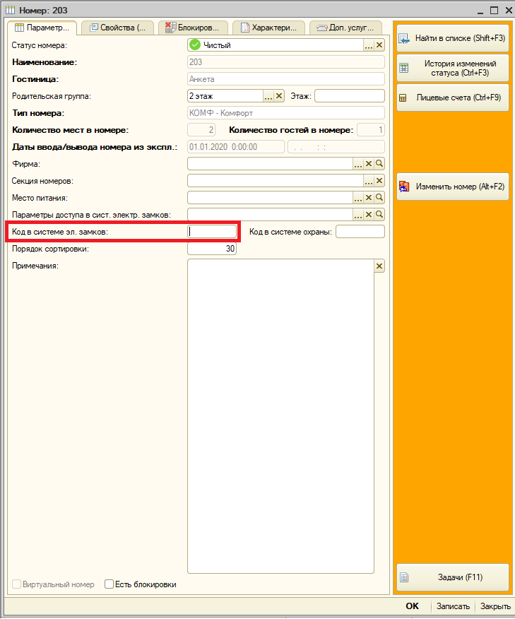Open selection list for Статус номера
The width and height of the screenshot is (515, 619).
369,45
